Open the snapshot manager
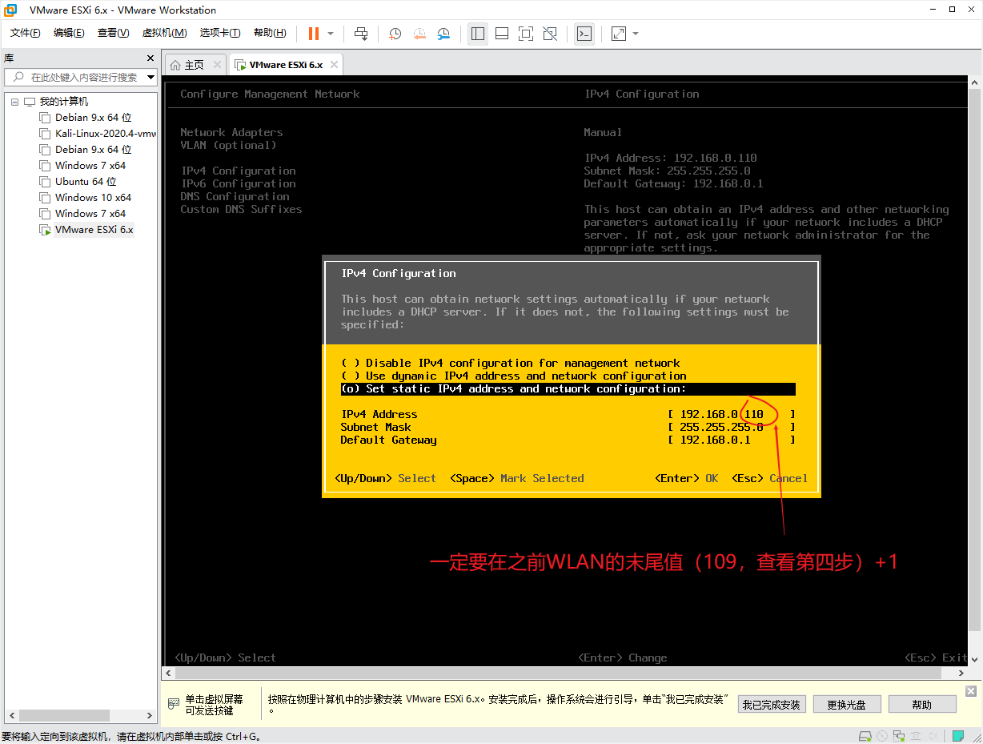 [443, 34]
